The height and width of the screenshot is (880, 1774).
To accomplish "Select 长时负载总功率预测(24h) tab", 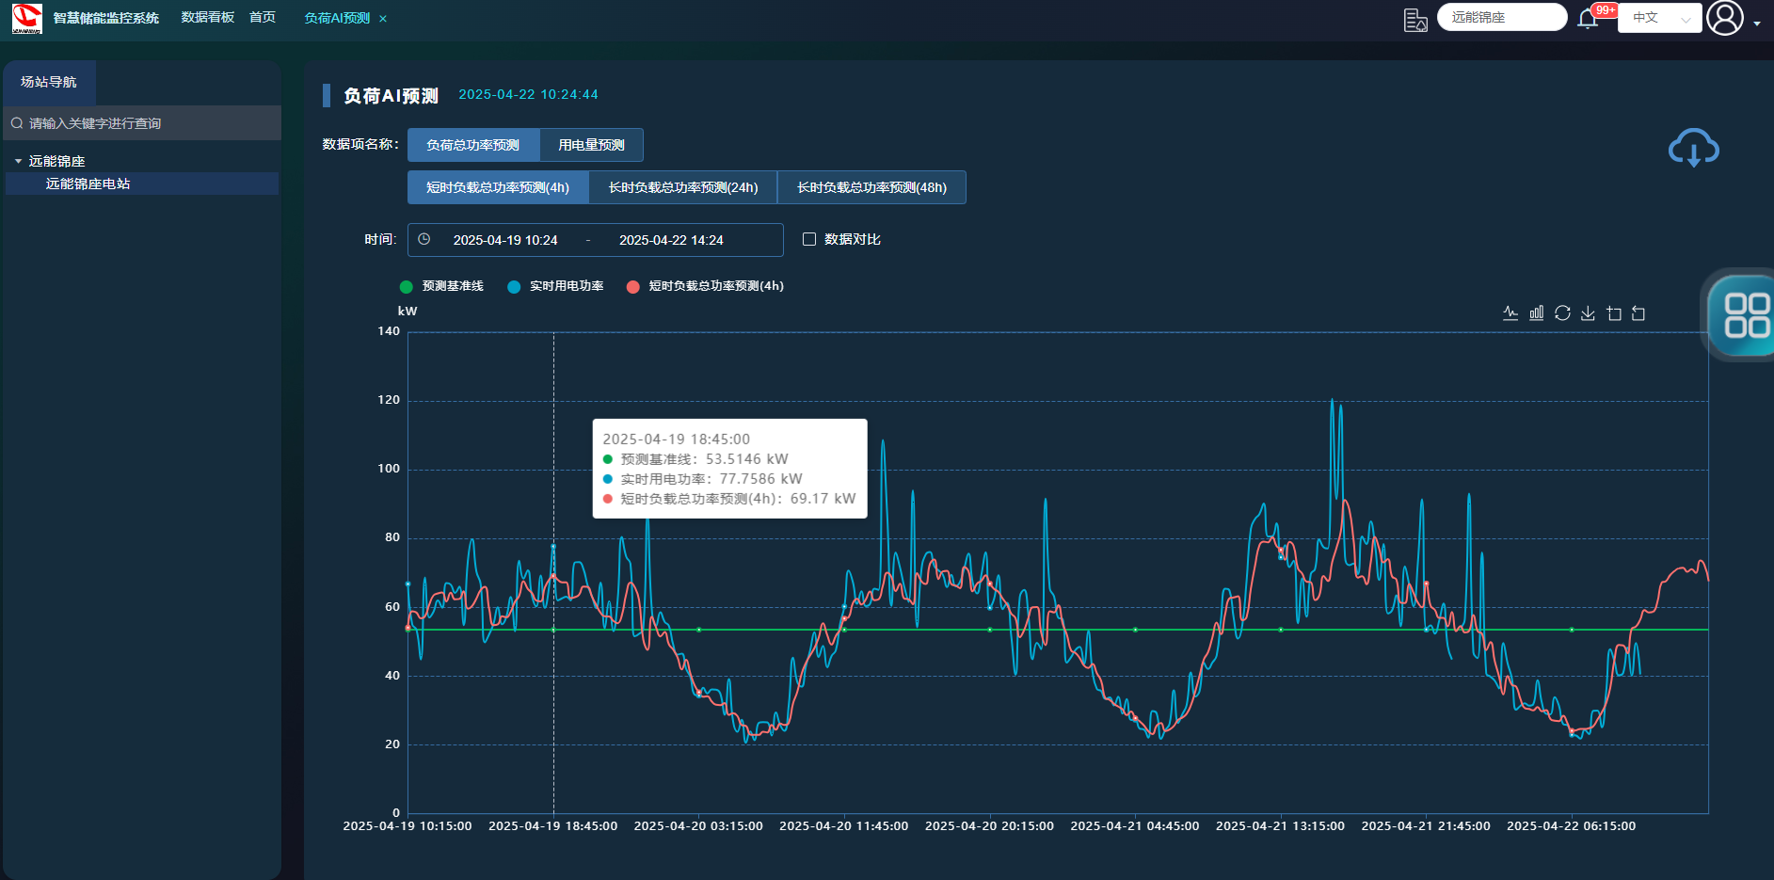I will click(x=683, y=187).
